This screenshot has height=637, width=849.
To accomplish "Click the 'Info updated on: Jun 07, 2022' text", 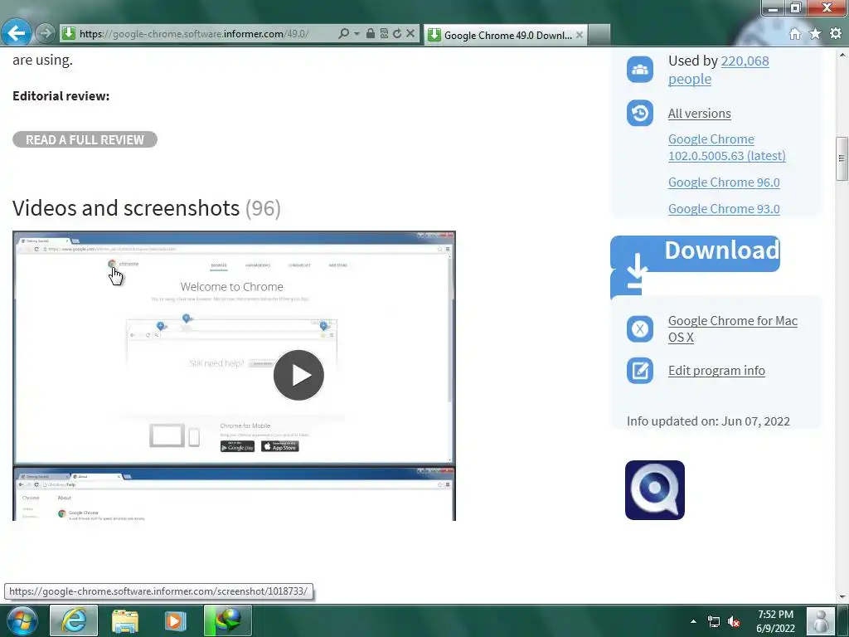I will [708, 421].
